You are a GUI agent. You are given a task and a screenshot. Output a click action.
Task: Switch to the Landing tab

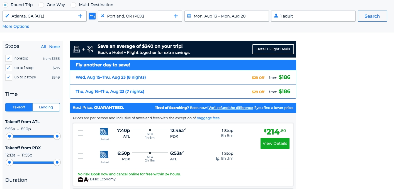pyautogui.click(x=46, y=107)
